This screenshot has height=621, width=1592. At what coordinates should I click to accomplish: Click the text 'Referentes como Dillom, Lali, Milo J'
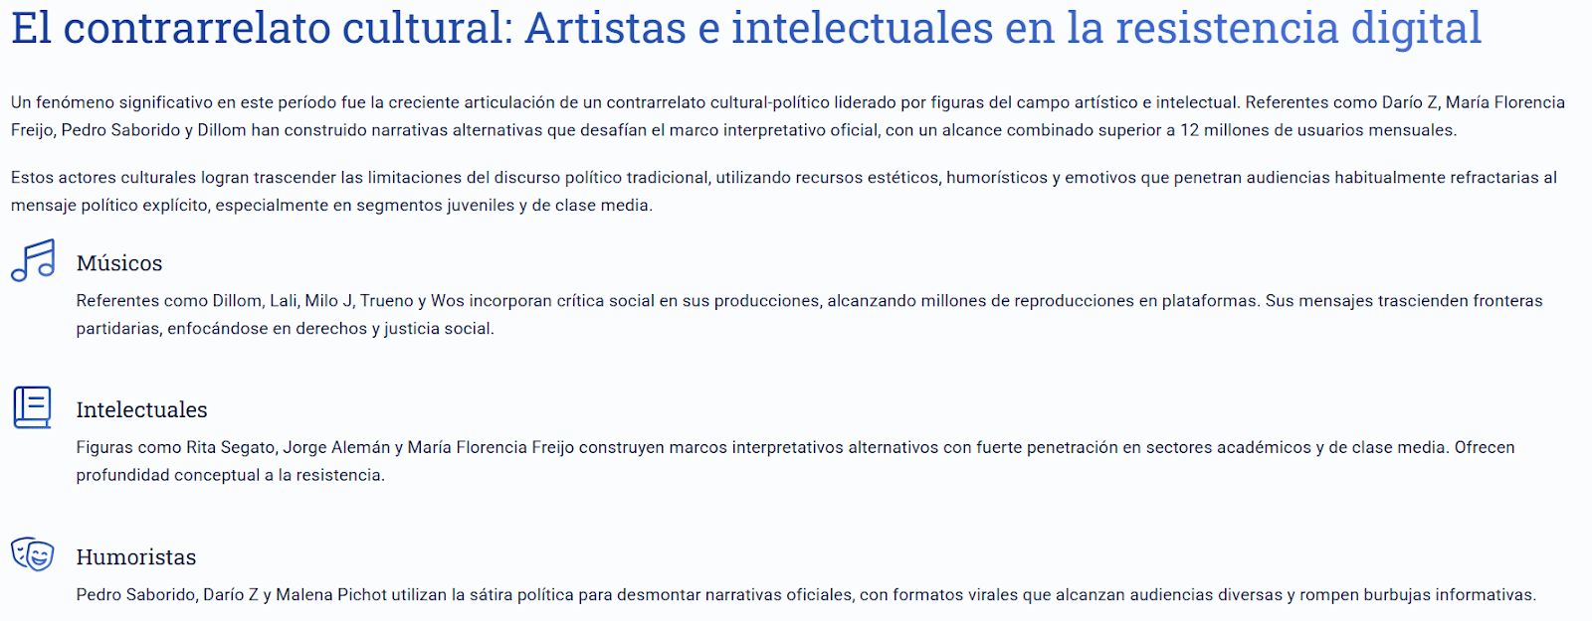pos(215,301)
